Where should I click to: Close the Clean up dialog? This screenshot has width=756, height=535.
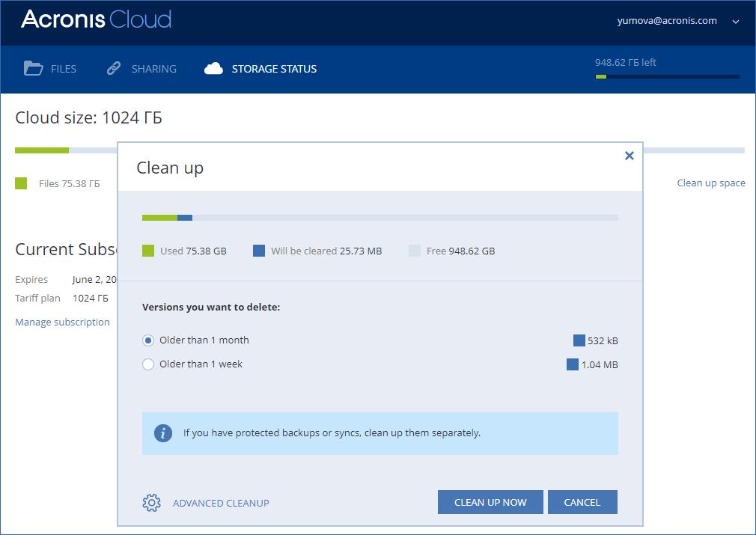630,156
